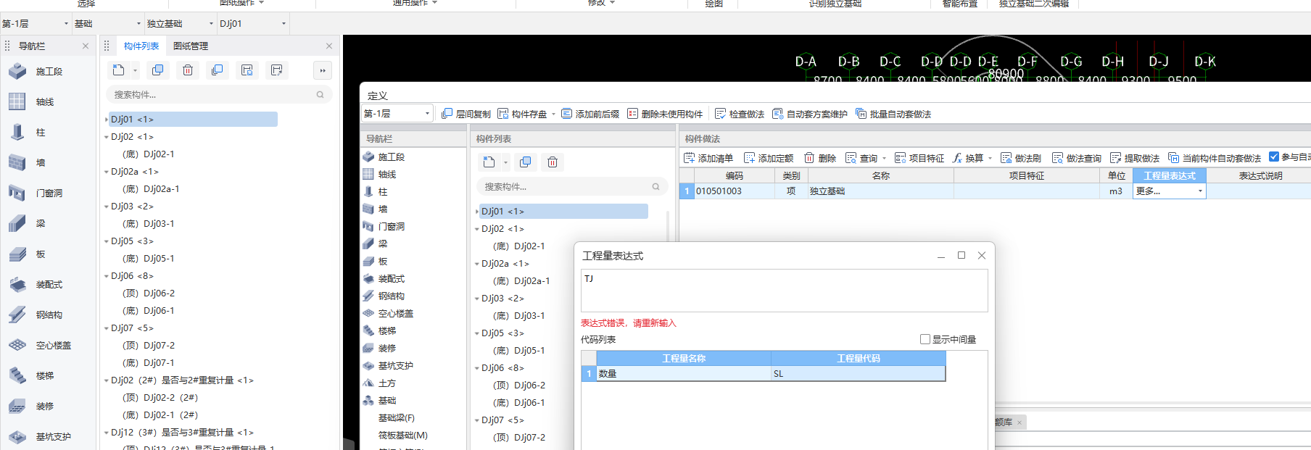Select (顶) DJj06-2 in the main component tree

[149, 293]
